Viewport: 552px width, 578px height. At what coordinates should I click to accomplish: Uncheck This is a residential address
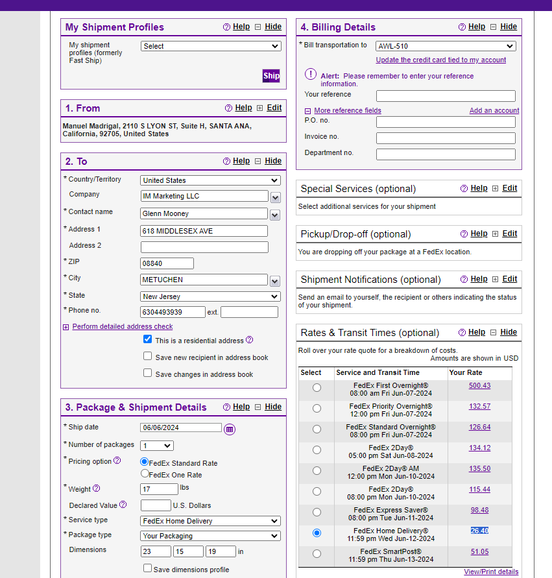(147, 339)
